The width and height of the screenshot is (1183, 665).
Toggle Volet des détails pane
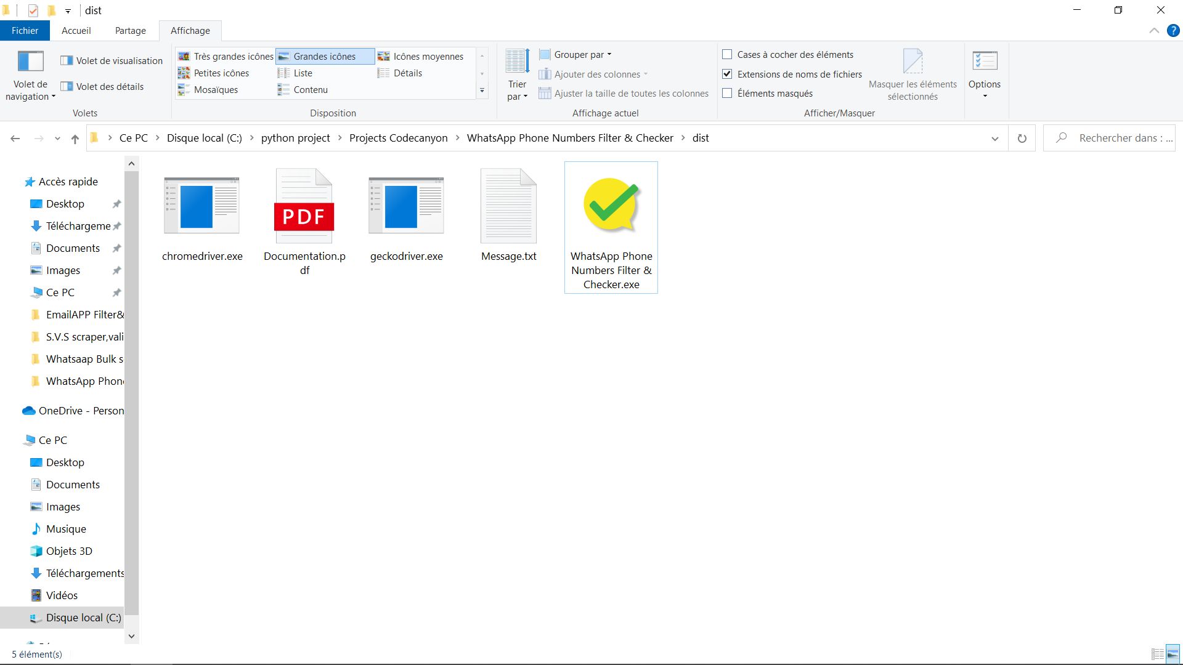click(x=102, y=86)
